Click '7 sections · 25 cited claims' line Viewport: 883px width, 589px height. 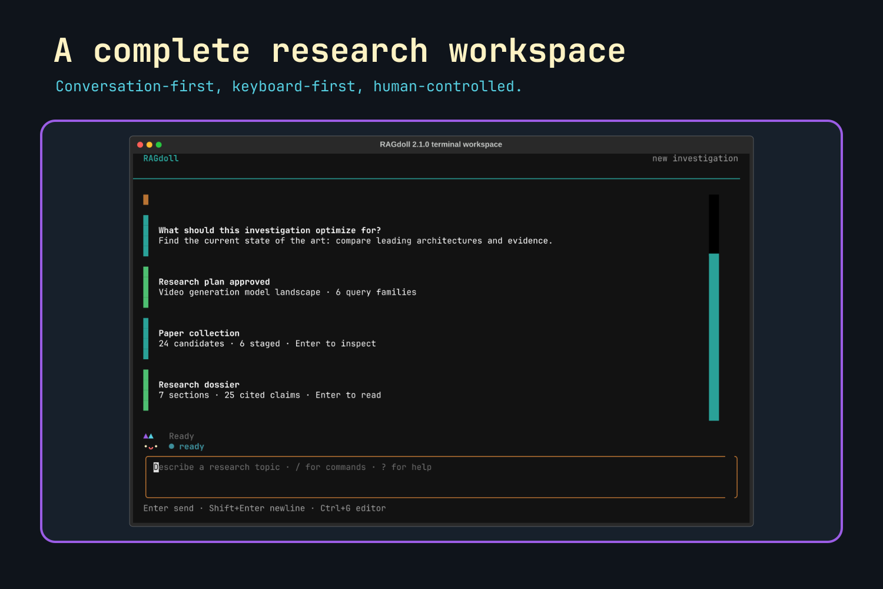[270, 395]
